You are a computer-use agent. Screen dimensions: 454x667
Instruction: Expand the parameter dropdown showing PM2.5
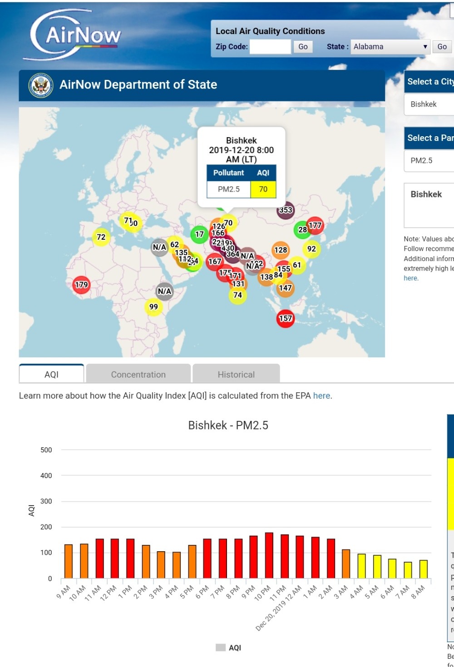click(x=429, y=161)
